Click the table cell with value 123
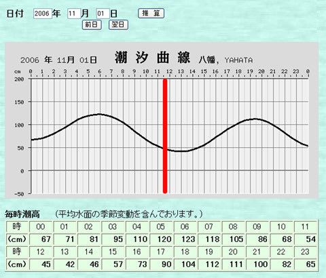This screenshot has height=278, width=326. click(x=185, y=239)
